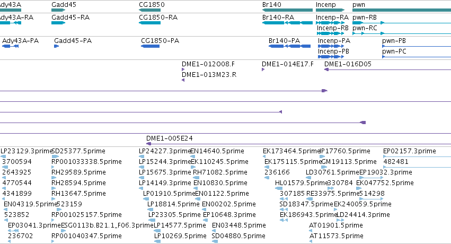Select the DME1-005E24 clone label

point(170,138)
